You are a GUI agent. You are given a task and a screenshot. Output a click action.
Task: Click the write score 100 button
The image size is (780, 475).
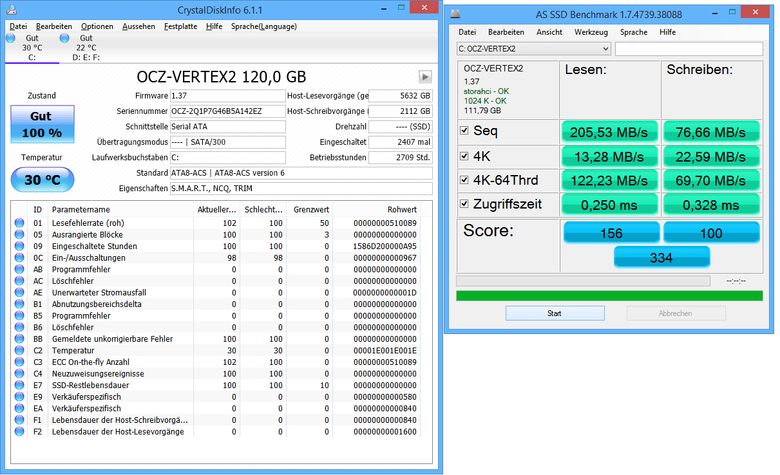711,233
